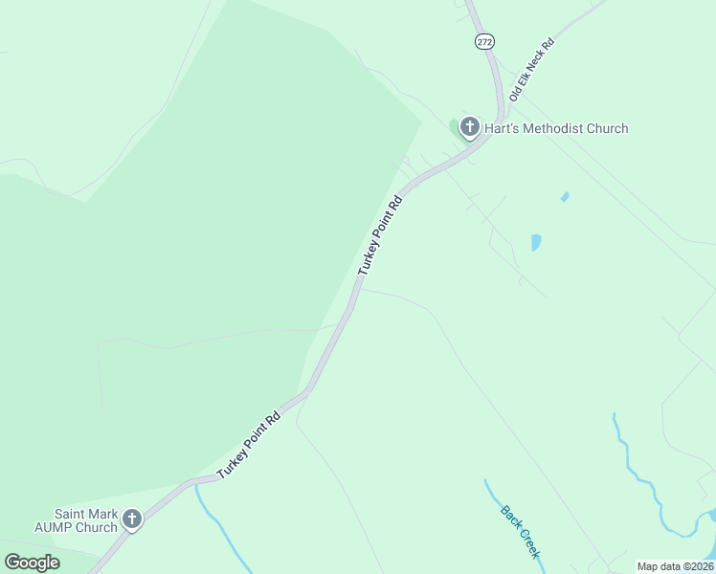
Task: Click the Hart's Methodist Church text label
Action: click(556, 128)
